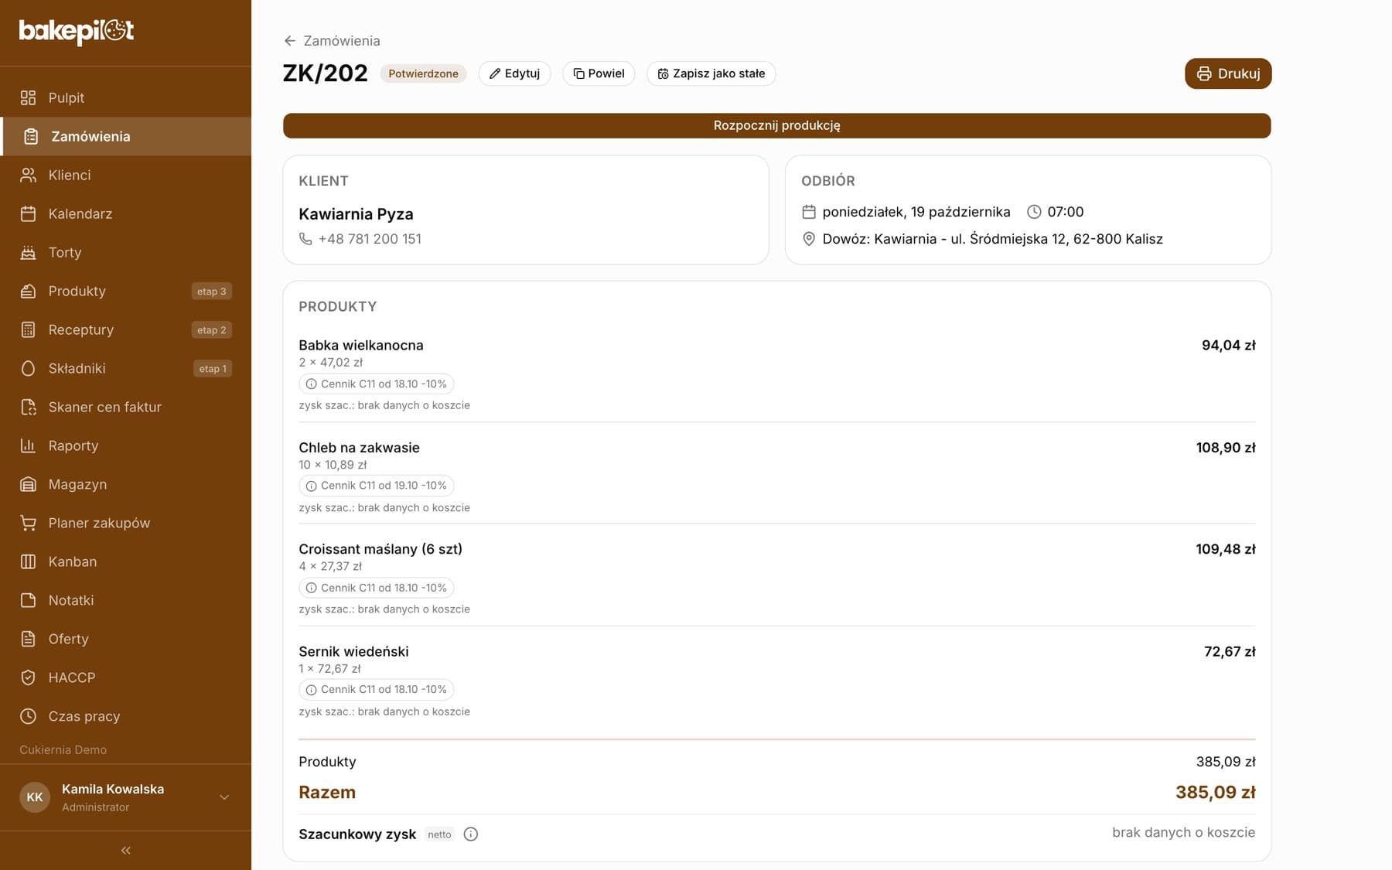1392x870 pixels.
Task: Click product name Croissant maślany (6 szt)
Action: (x=380, y=549)
